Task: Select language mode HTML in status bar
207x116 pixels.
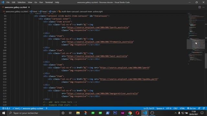Action: (x=182, y=108)
